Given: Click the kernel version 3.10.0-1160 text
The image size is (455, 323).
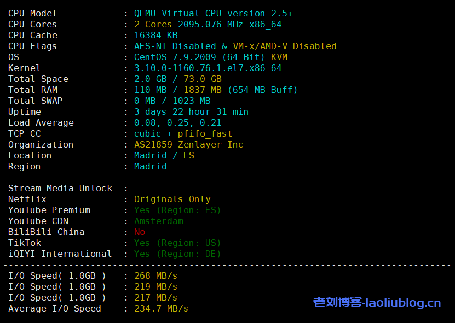Looking at the screenshot, I should pyautogui.click(x=208, y=68).
